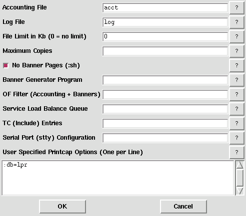Open help for Service Load Balance Queue

pos(236,109)
